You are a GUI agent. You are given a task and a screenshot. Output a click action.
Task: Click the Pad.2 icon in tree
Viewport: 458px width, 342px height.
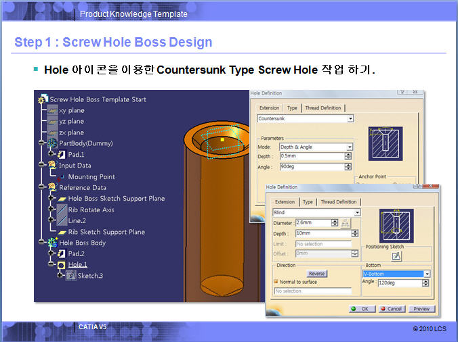pos(60,253)
